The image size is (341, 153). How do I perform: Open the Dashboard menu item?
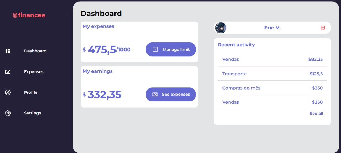[35, 51]
